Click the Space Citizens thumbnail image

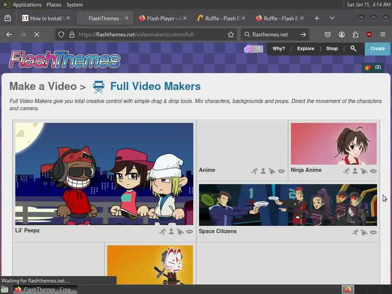pyautogui.click(x=288, y=205)
